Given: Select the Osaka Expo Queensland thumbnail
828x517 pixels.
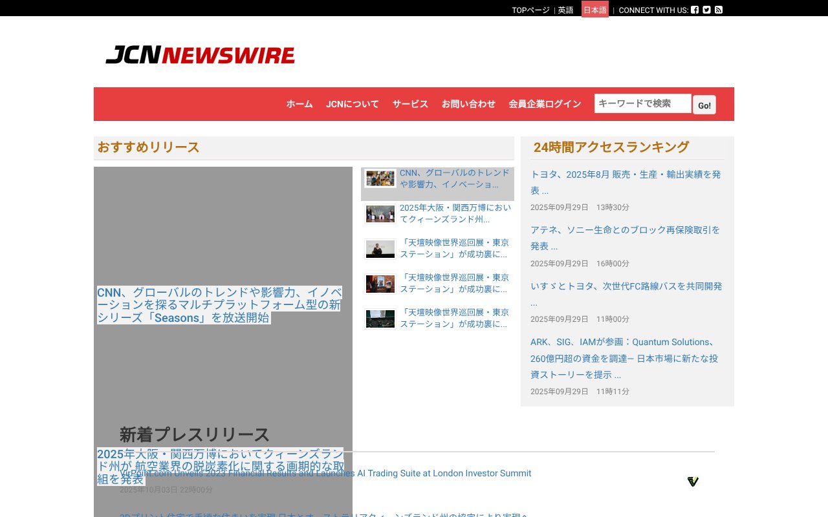Looking at the screenshot, I should [380, 214].
